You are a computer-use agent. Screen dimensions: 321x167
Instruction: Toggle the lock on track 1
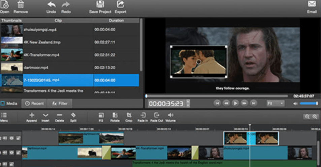click(18, 153)
